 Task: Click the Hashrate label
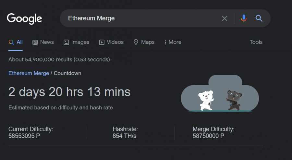tap(125, 129)
